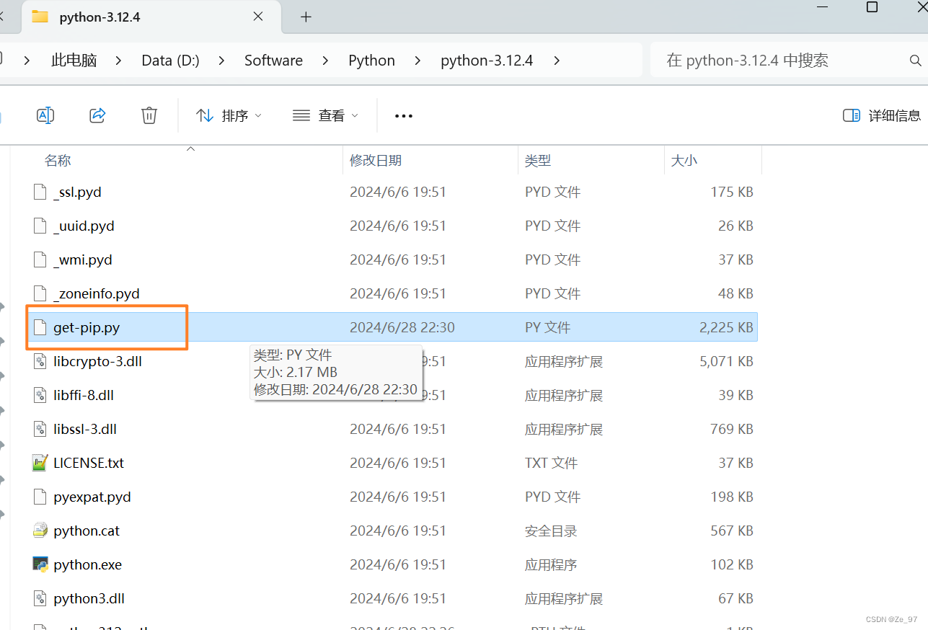This screenshot has width=928, height=630.
Task: Click the column sort direction arrow above 名称
Action: pyautogui.click(x=190, y=148)
